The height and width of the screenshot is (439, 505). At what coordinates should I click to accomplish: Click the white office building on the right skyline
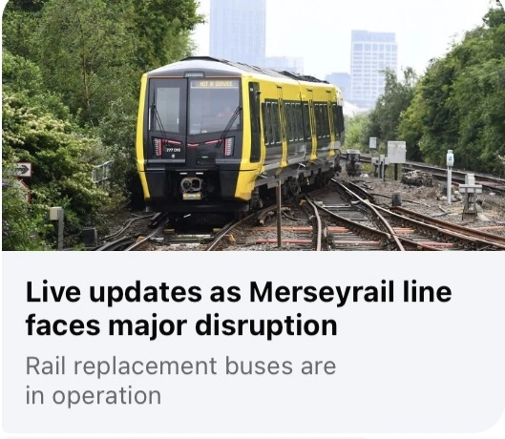coord(373,66)
